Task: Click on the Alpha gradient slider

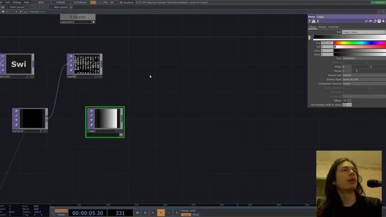Action: pyautogui.click(x=360, y=54)
